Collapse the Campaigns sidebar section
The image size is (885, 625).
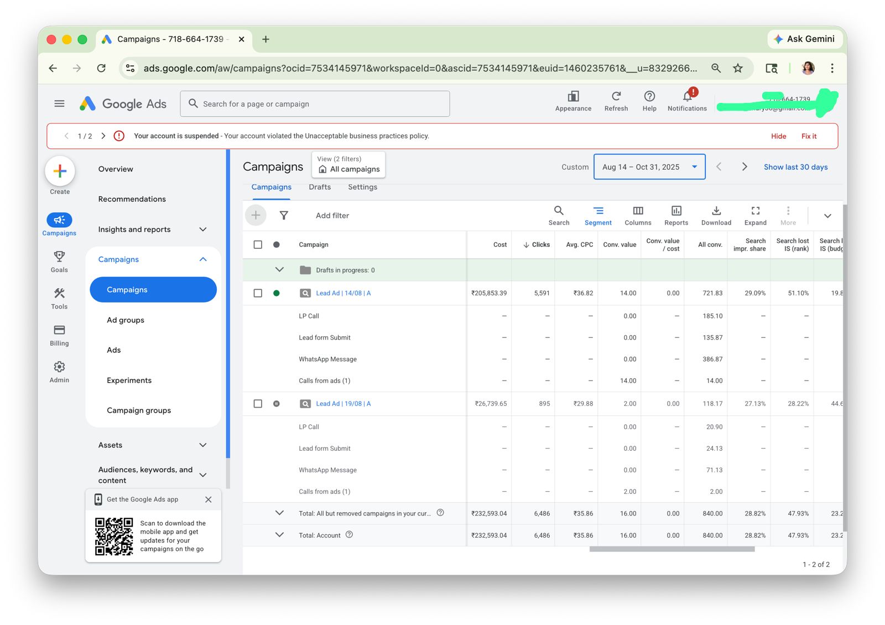tap(202, 259)
